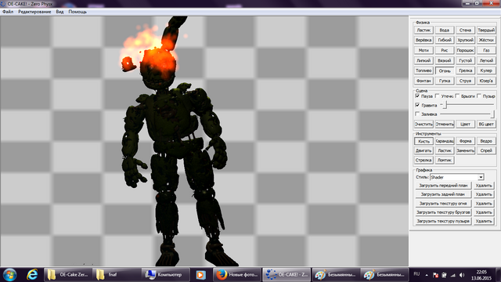Select the Топливо physics material
The image size is (501, 282).
click(x=424, y=70)
